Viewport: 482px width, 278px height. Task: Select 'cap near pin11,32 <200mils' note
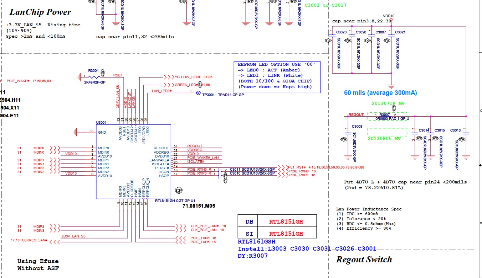(x=135, y=37)
